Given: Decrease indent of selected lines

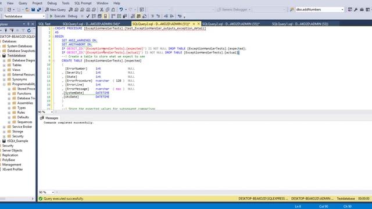Looking at the screenshot, I should 166,16.
